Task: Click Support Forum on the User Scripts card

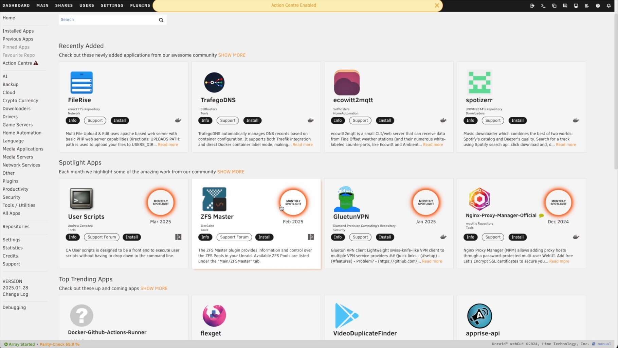Action: pyautogui.click(x=102, y=237)
